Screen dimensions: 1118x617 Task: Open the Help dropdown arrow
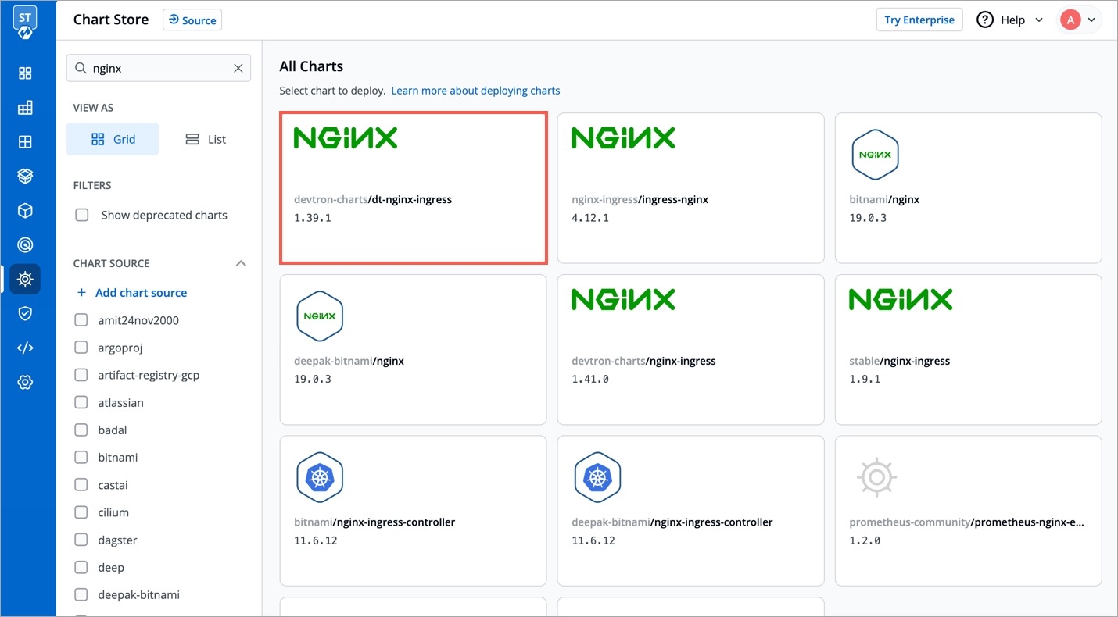(x=1039, y=20)
